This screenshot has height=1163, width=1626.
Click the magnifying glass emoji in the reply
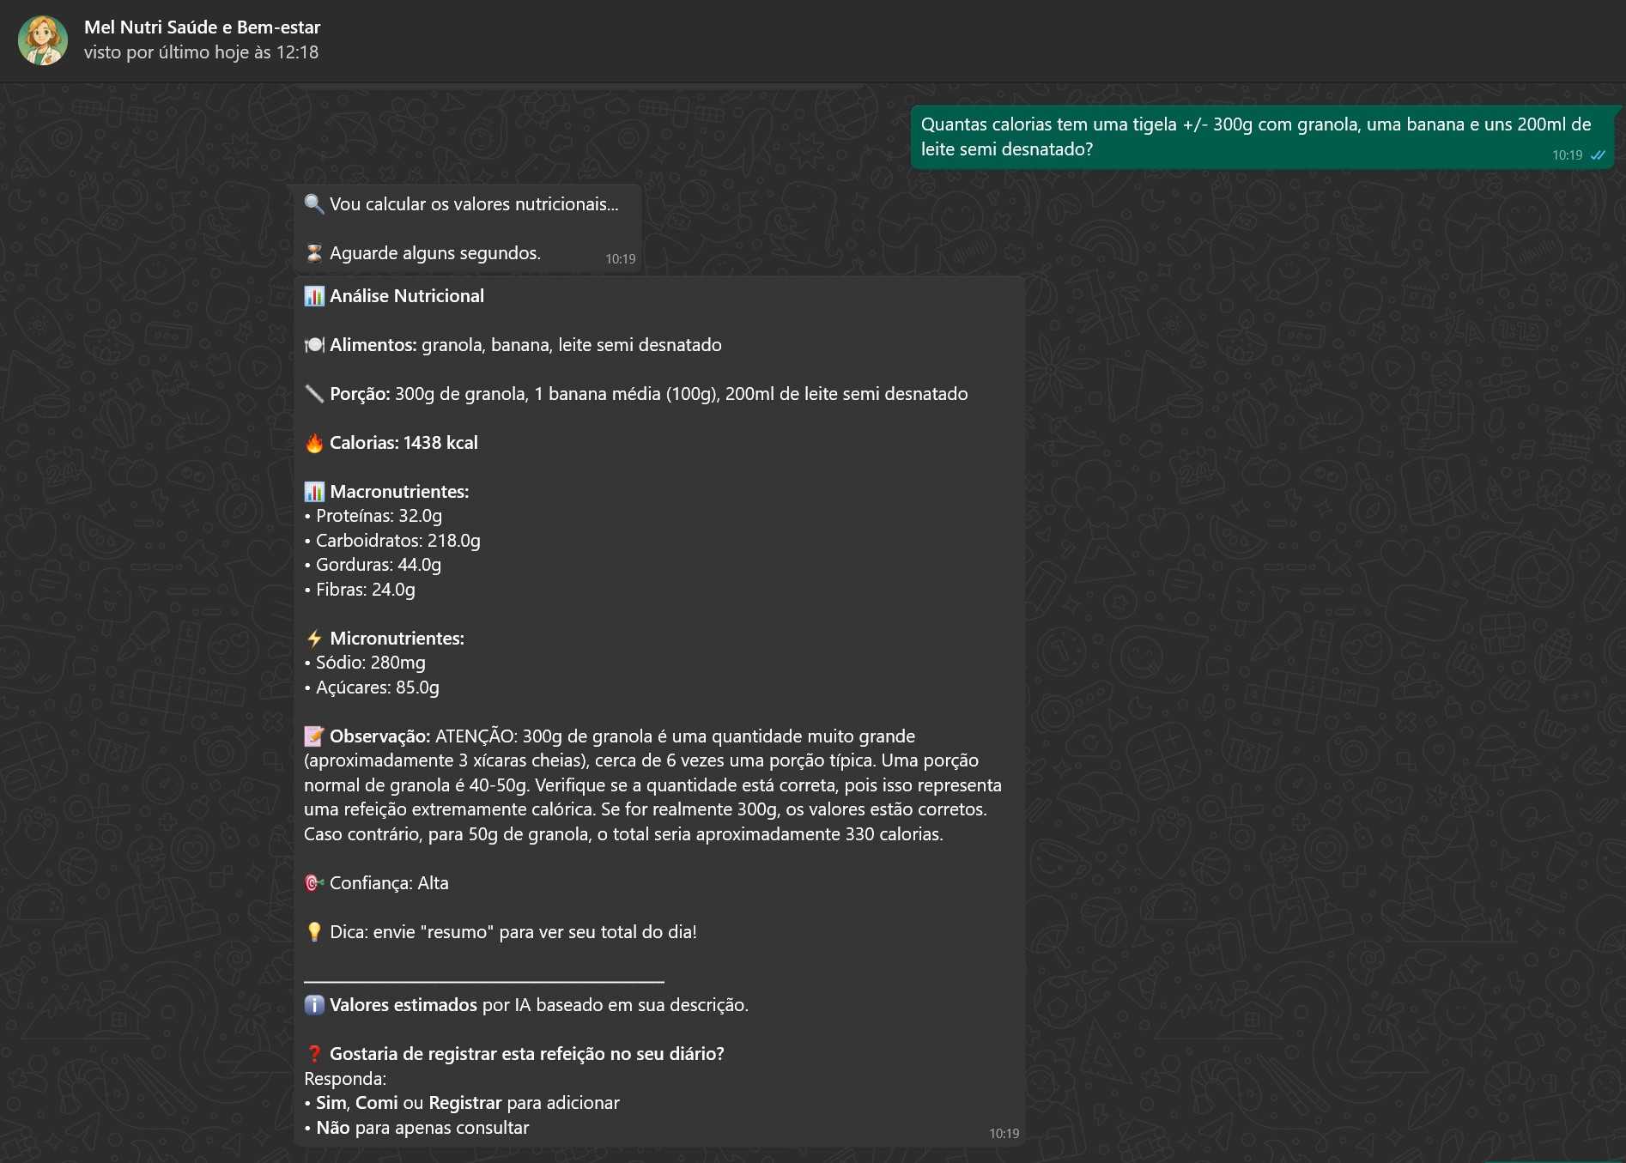tap(314, 204)
